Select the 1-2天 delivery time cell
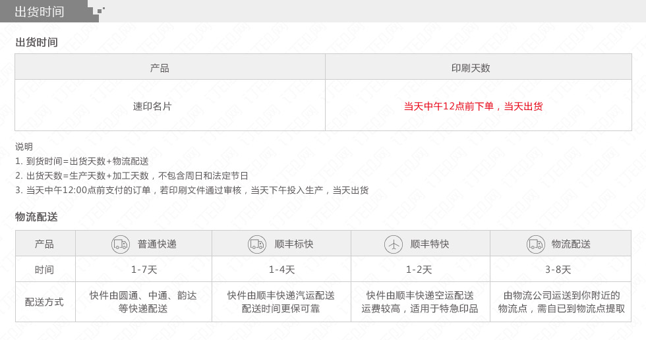This screenshot has width=646, height=340. point(421,269)
